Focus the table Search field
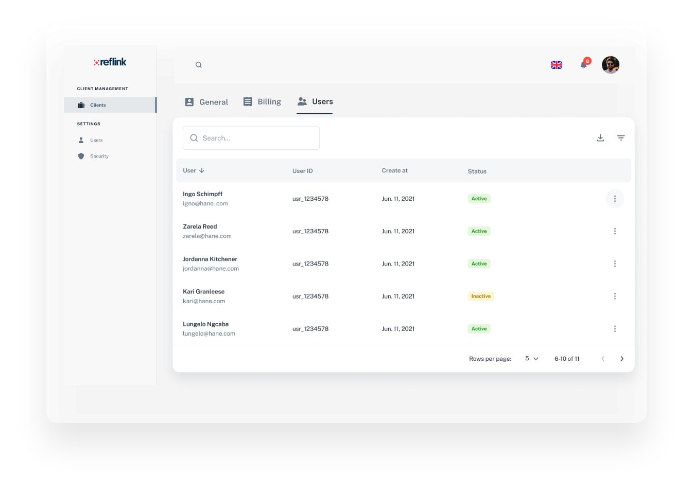Viewport: 693px width, 490px height. click(x=251, y=138)
